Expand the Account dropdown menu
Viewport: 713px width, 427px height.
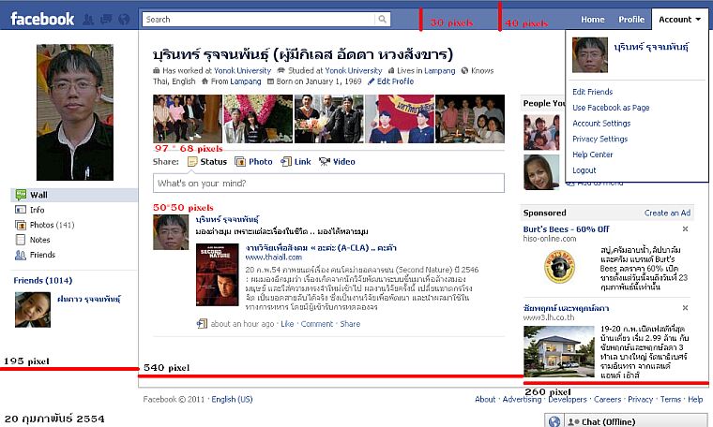coord(680,19)
